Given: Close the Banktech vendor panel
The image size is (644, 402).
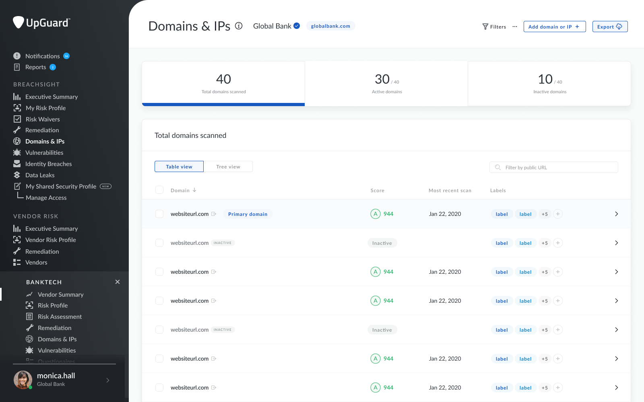Looking at the screenshot, I should [118, 282].
